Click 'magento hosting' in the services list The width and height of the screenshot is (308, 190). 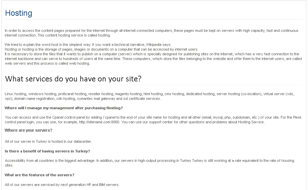click(128, 94)
